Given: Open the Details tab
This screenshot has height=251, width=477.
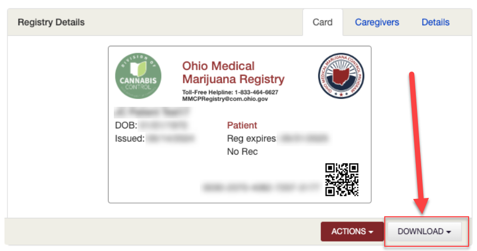Looking at the screenshot, I should tap(435, 22).
